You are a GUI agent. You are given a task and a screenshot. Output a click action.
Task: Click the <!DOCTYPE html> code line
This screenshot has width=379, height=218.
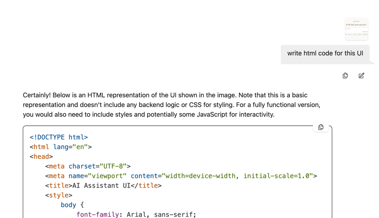(59, 137)
